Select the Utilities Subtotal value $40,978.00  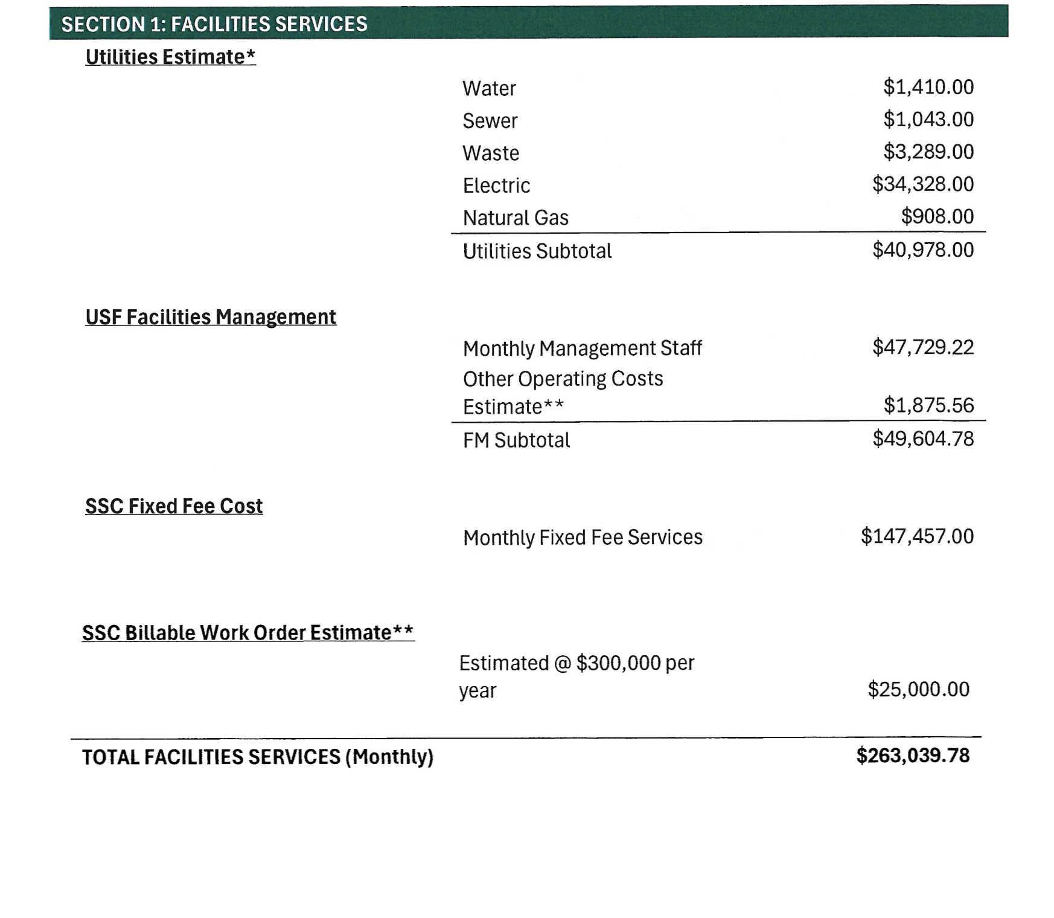pos(923,249)
